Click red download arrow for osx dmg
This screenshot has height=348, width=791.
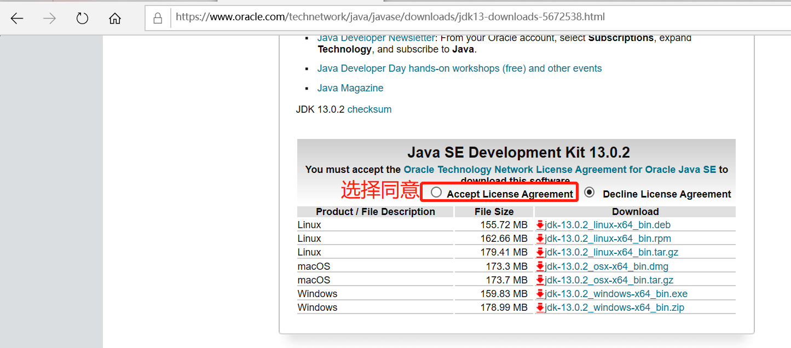[540, 266]
